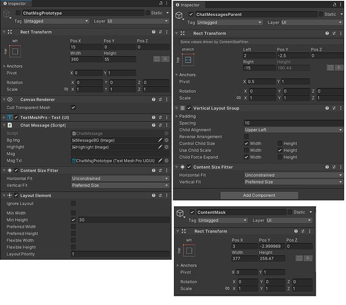Expand TextMeshPro - Text (UI) component

click(4, 117)
